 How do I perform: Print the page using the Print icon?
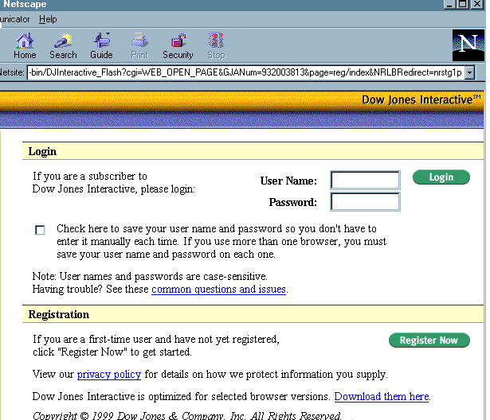pos(139,45)
